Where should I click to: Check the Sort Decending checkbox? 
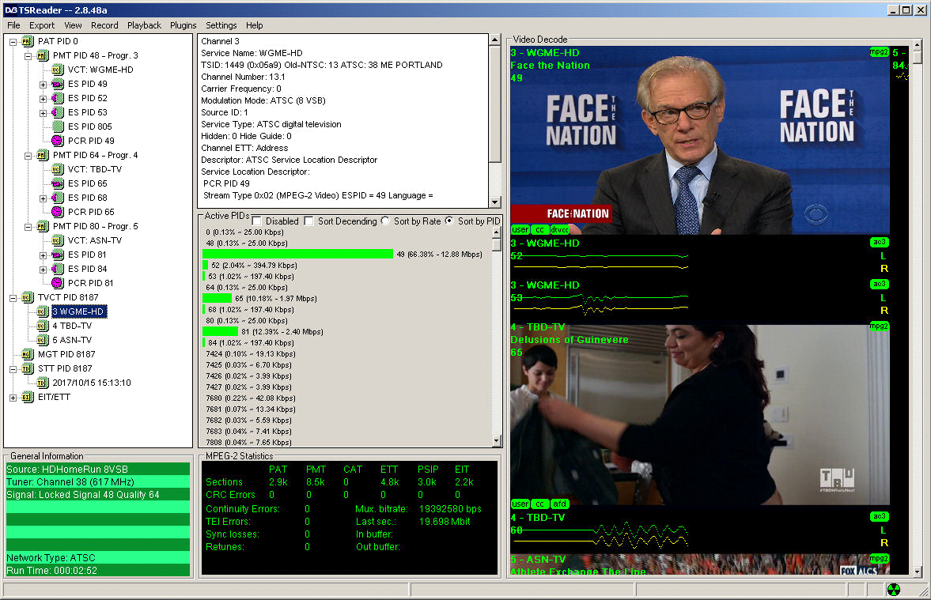(x=308, y=221)
